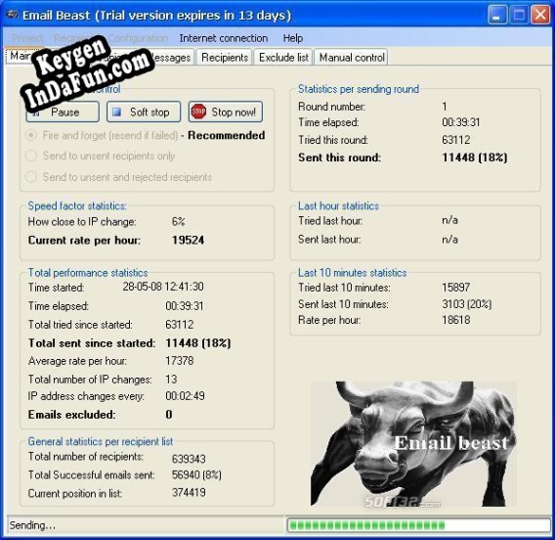Click Current rate per hour value 19524

coord(188,240)
